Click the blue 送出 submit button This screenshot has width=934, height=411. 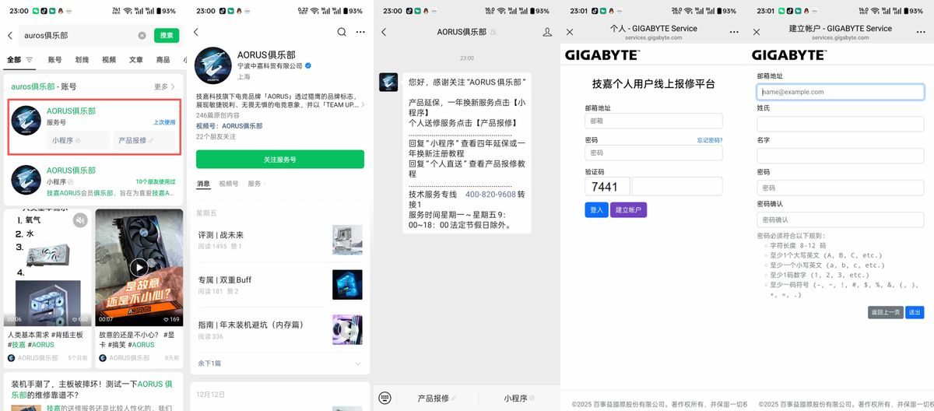pyautogui.click(x=915, y=312)
